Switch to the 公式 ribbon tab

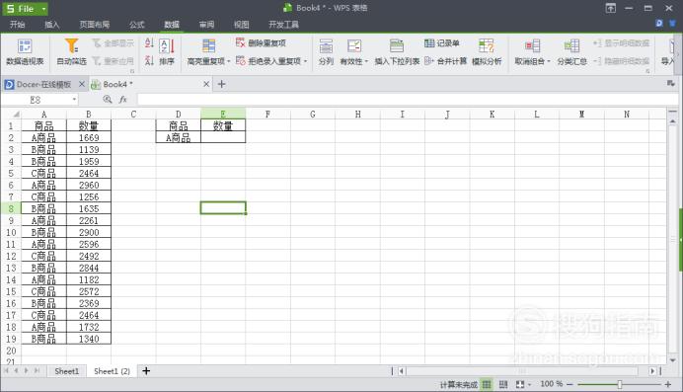click(x=137, y=25)
